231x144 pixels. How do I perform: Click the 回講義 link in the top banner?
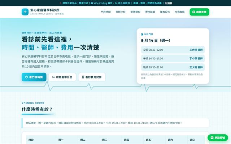coord(169,3)
